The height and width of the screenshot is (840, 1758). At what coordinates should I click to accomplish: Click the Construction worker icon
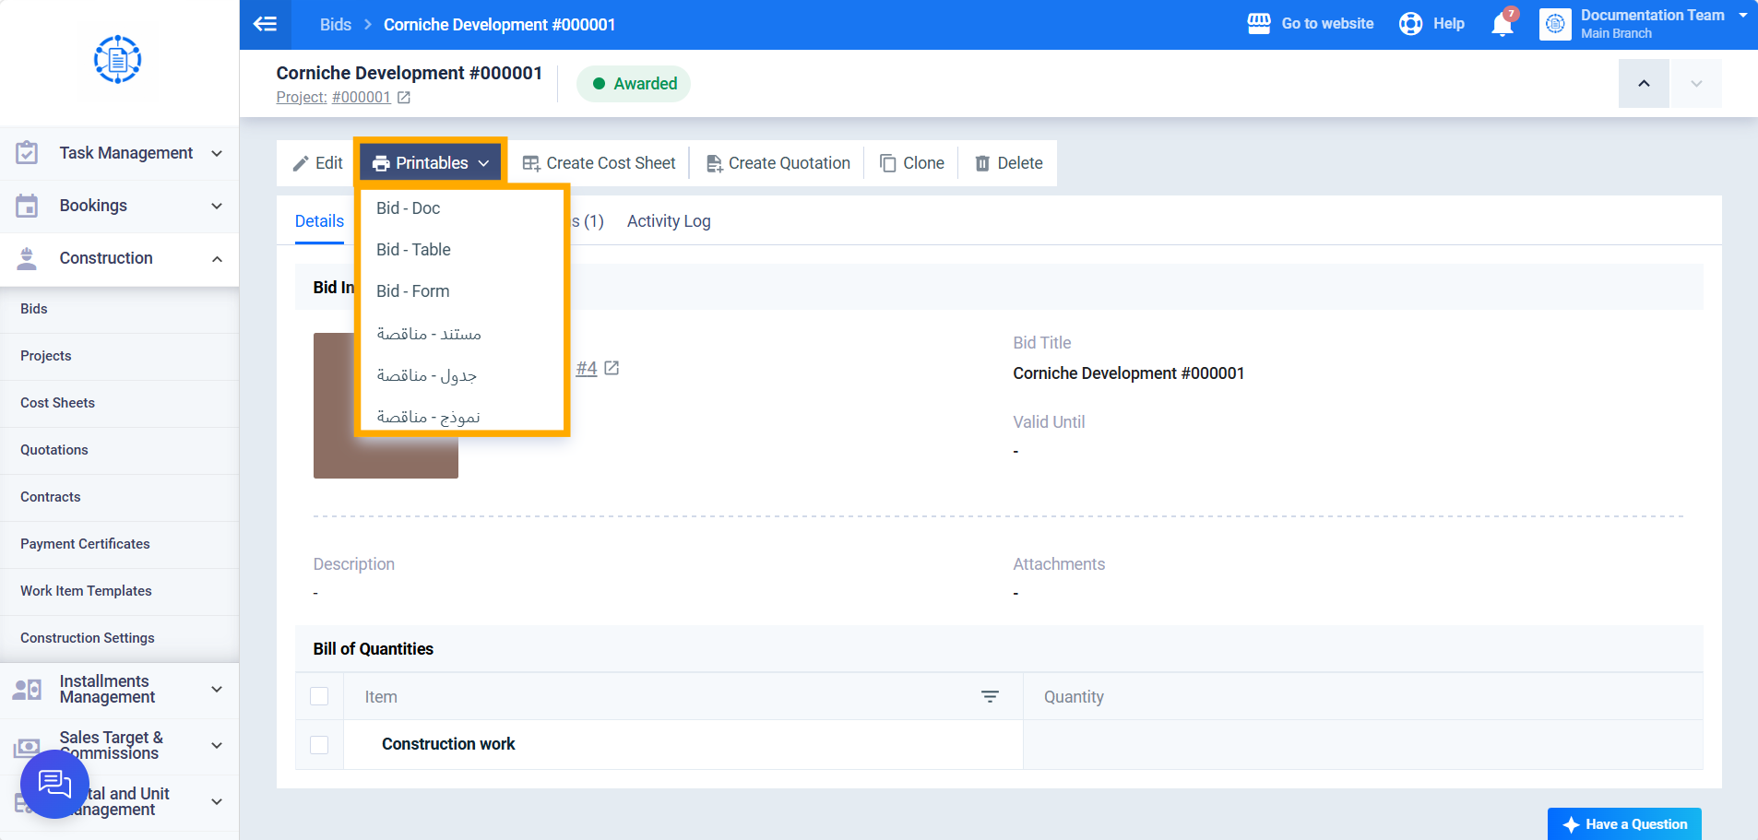coord(27,258)
